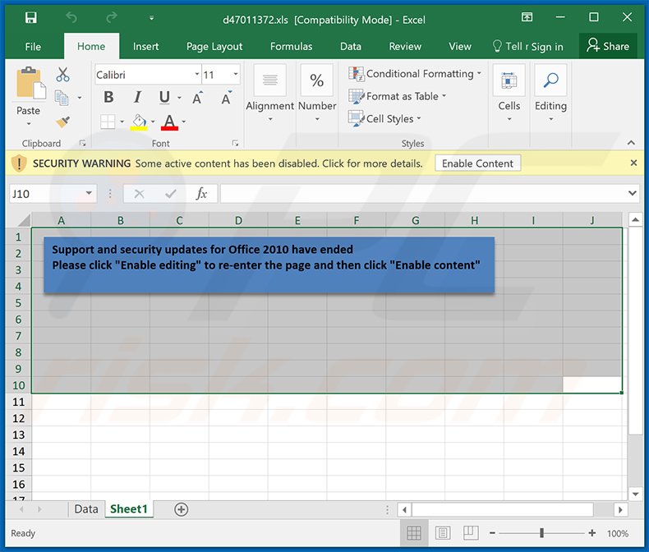Click the Save icon in title bar
This screenshot has height=552, width=649.
coord(31,18)
